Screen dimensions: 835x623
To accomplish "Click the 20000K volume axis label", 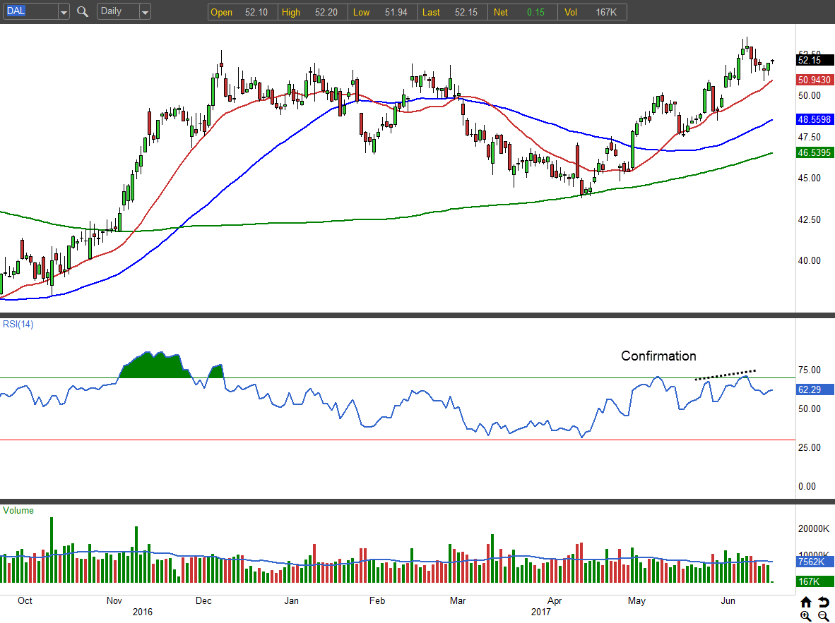I will (x=814, y=529).
